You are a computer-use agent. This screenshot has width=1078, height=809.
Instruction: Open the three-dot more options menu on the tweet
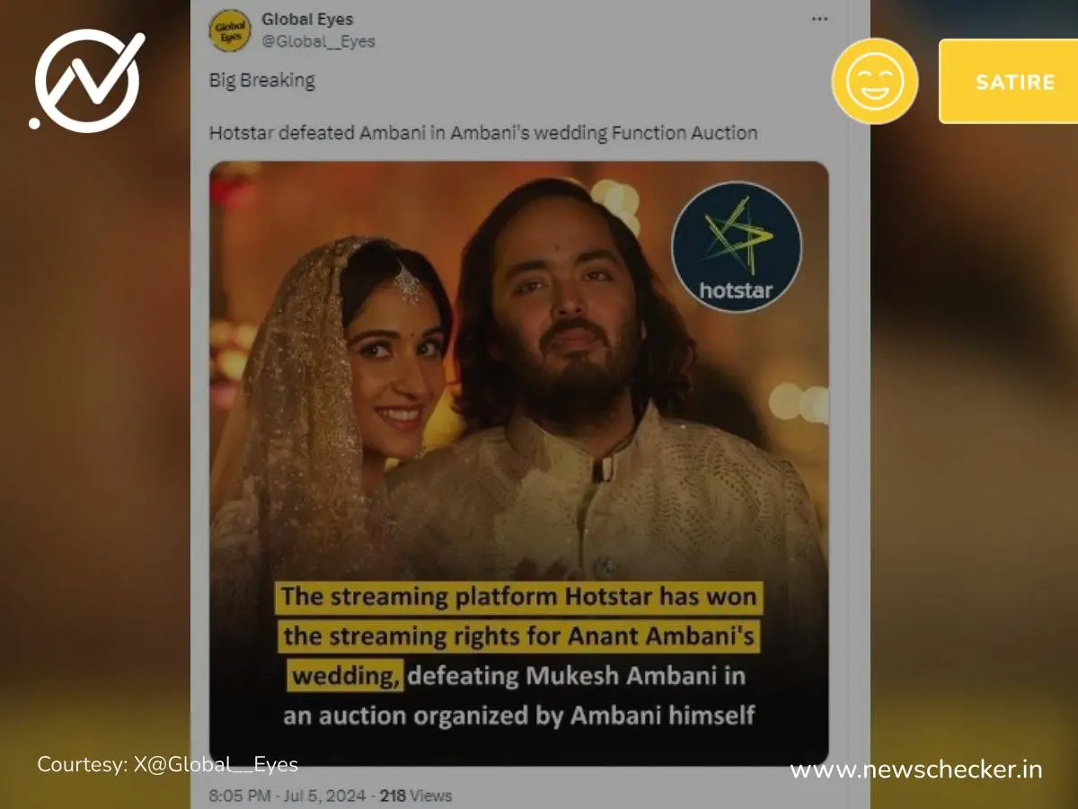(819, 19)
